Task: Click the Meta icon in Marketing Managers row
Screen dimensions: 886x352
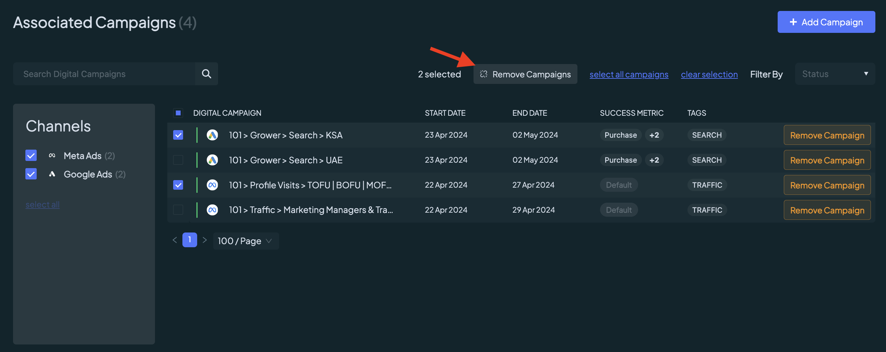Action: (212, 210)
